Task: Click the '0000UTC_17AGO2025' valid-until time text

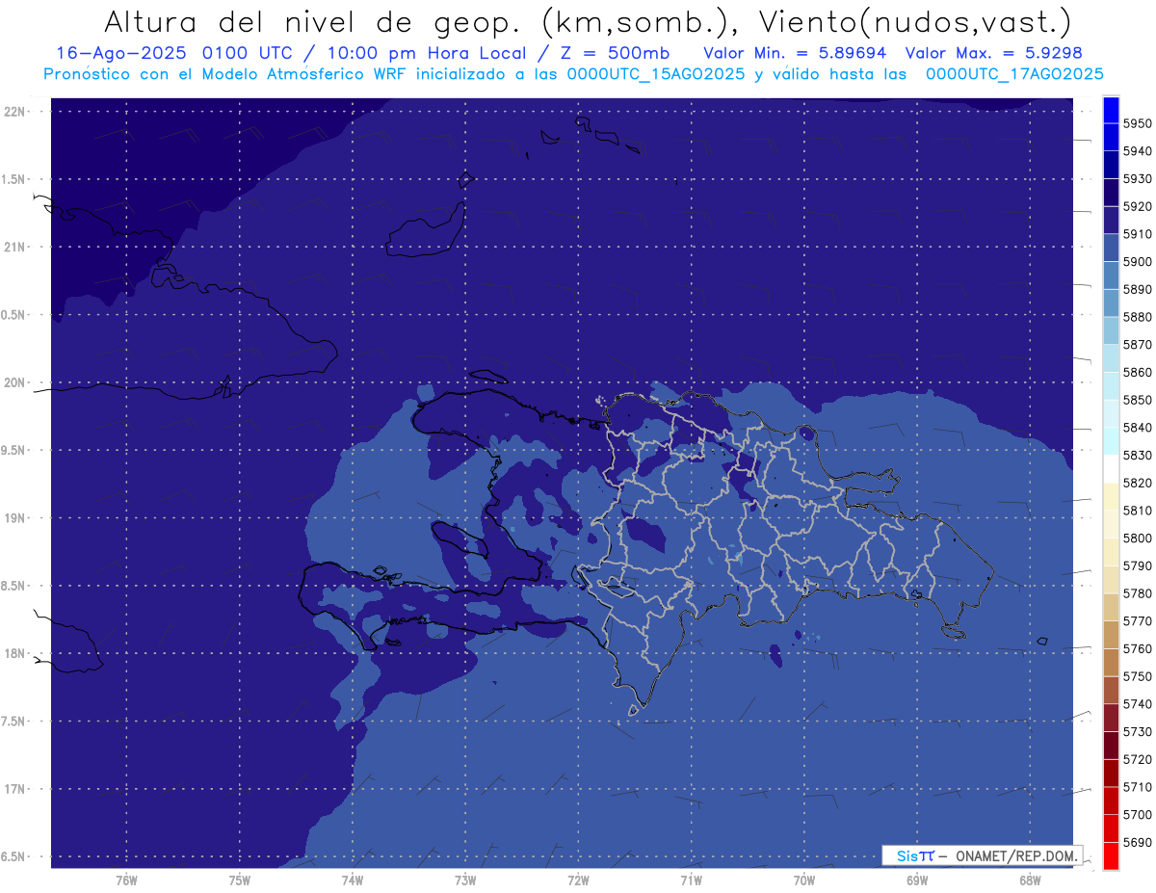Action: tap(1014, 74)
